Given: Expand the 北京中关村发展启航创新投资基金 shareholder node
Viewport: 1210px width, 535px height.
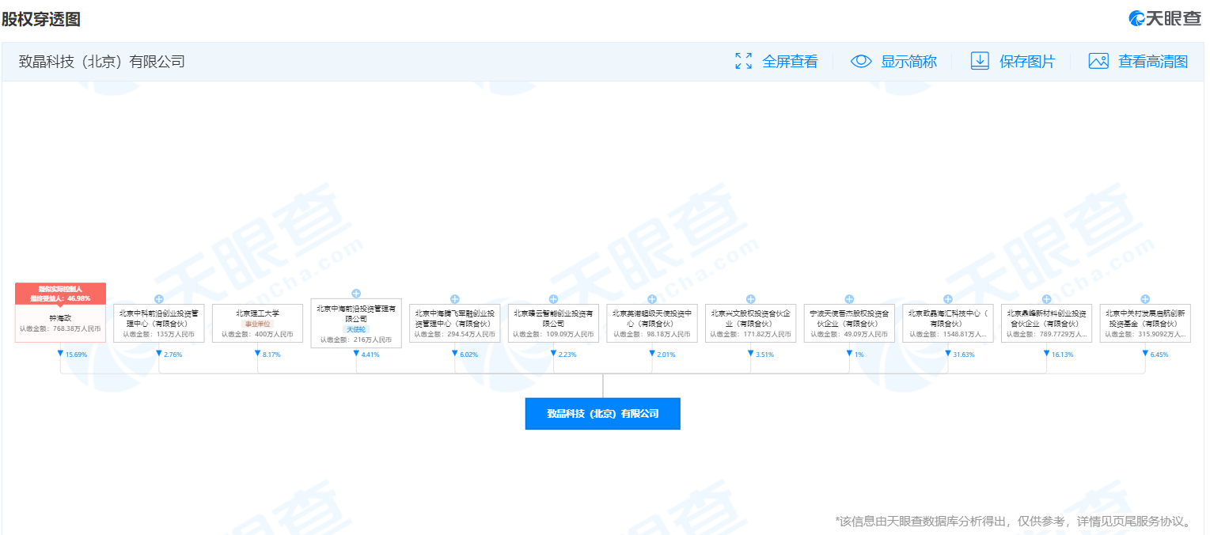Looking at the screenshot, I should 1144,299.
